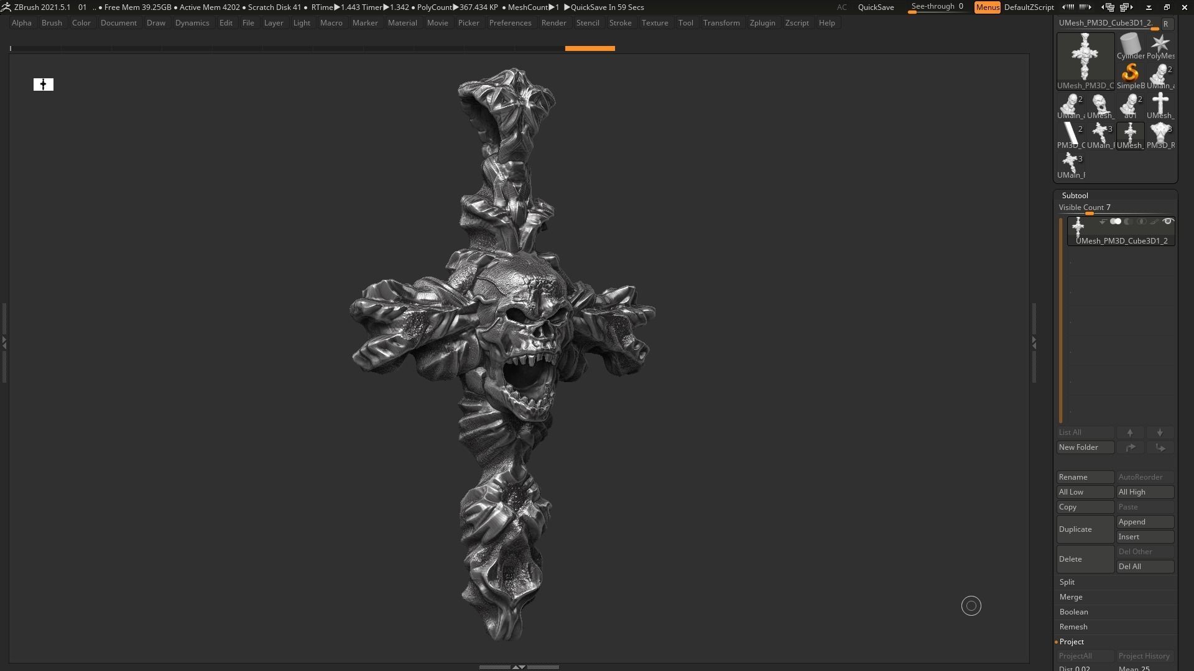Click the document thumbnail view icon

(x=44, y=84)
